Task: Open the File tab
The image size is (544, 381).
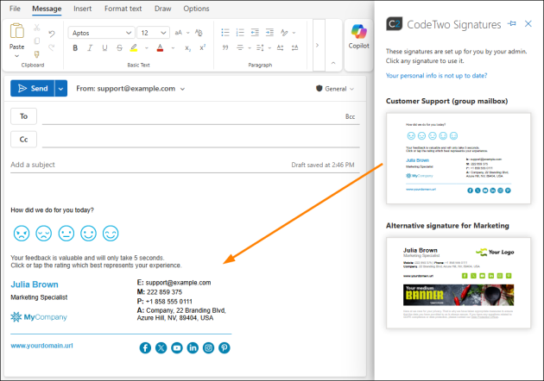Action: tap(15, 9)
